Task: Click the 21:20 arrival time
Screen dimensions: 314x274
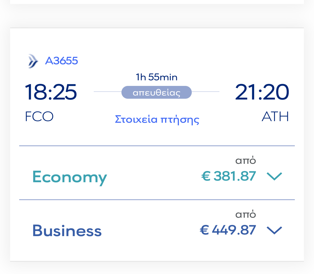Action: pyautogui.click(x=262, y=92)
